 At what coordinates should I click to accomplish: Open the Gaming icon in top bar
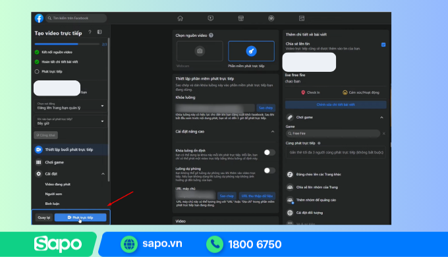pos(302,18)
